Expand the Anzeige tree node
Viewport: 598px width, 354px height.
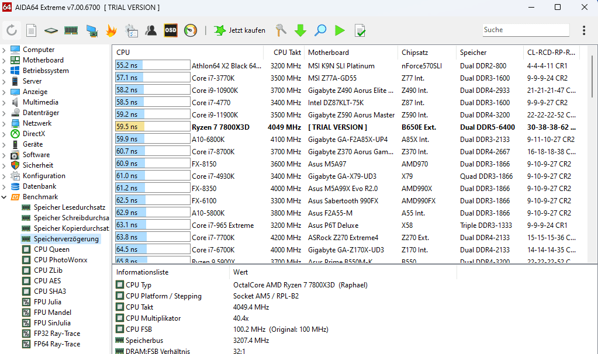click(x=4, y=92)
